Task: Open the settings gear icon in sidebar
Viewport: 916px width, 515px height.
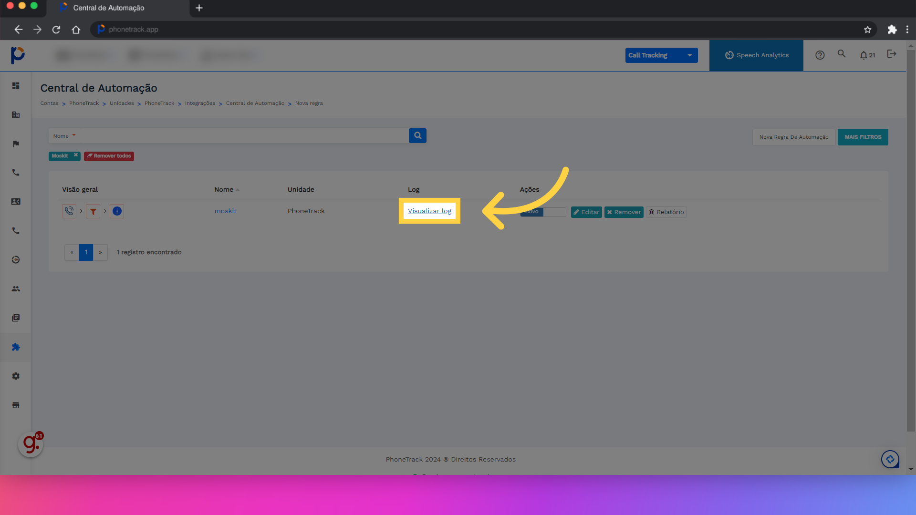Action: (x=16, y=376)
